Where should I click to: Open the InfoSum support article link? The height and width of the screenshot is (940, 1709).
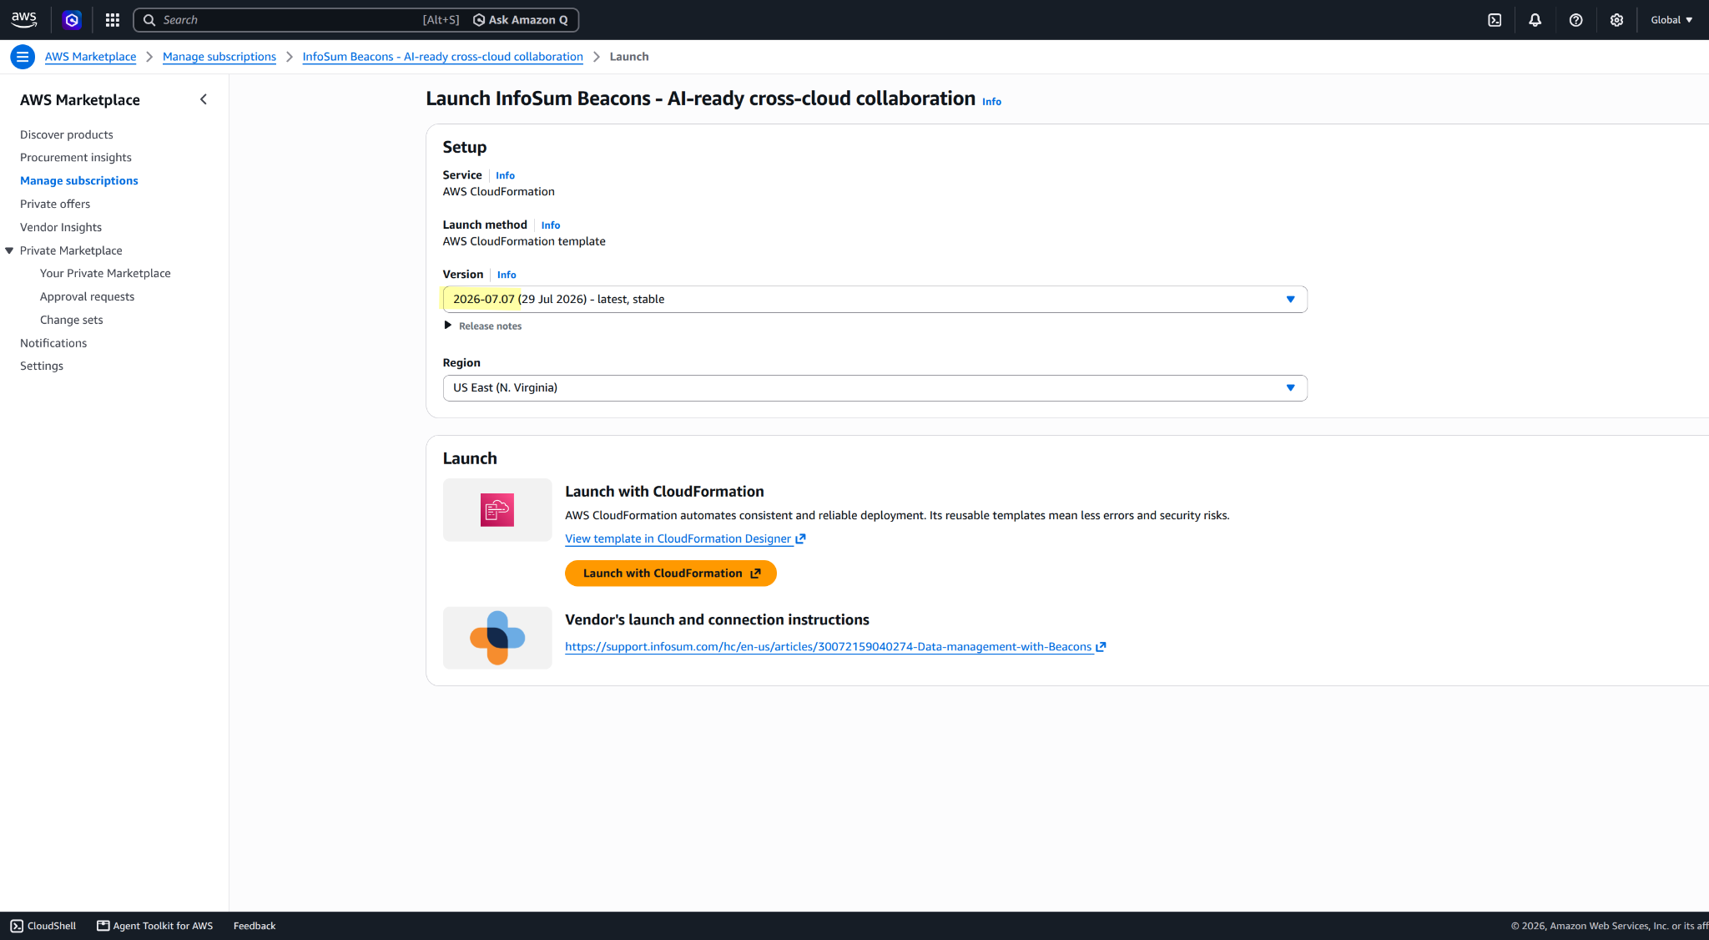829,647
